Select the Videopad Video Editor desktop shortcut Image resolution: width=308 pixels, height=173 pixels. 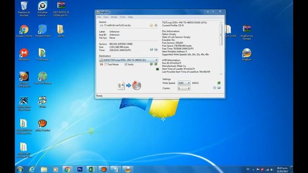[24, 104]
